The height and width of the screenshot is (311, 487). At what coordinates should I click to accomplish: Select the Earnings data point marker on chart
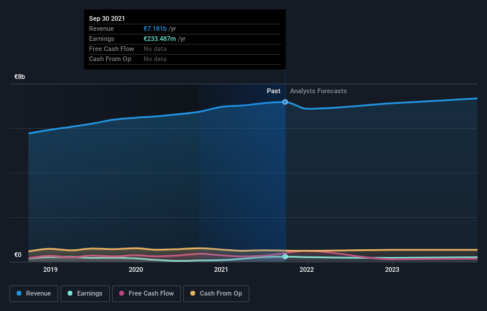click(285, 256)
